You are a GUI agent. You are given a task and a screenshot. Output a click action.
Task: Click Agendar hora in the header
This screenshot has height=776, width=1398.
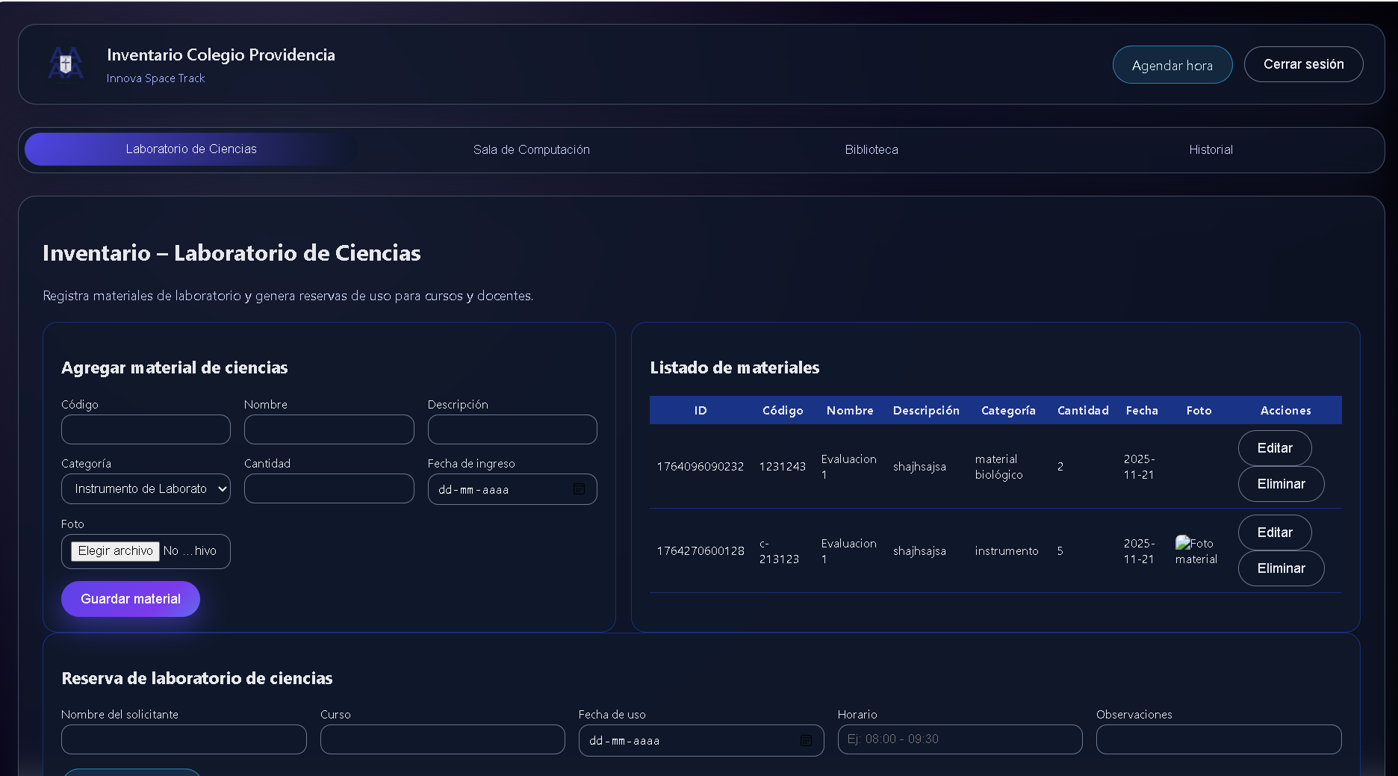[x=1172, y=65]
